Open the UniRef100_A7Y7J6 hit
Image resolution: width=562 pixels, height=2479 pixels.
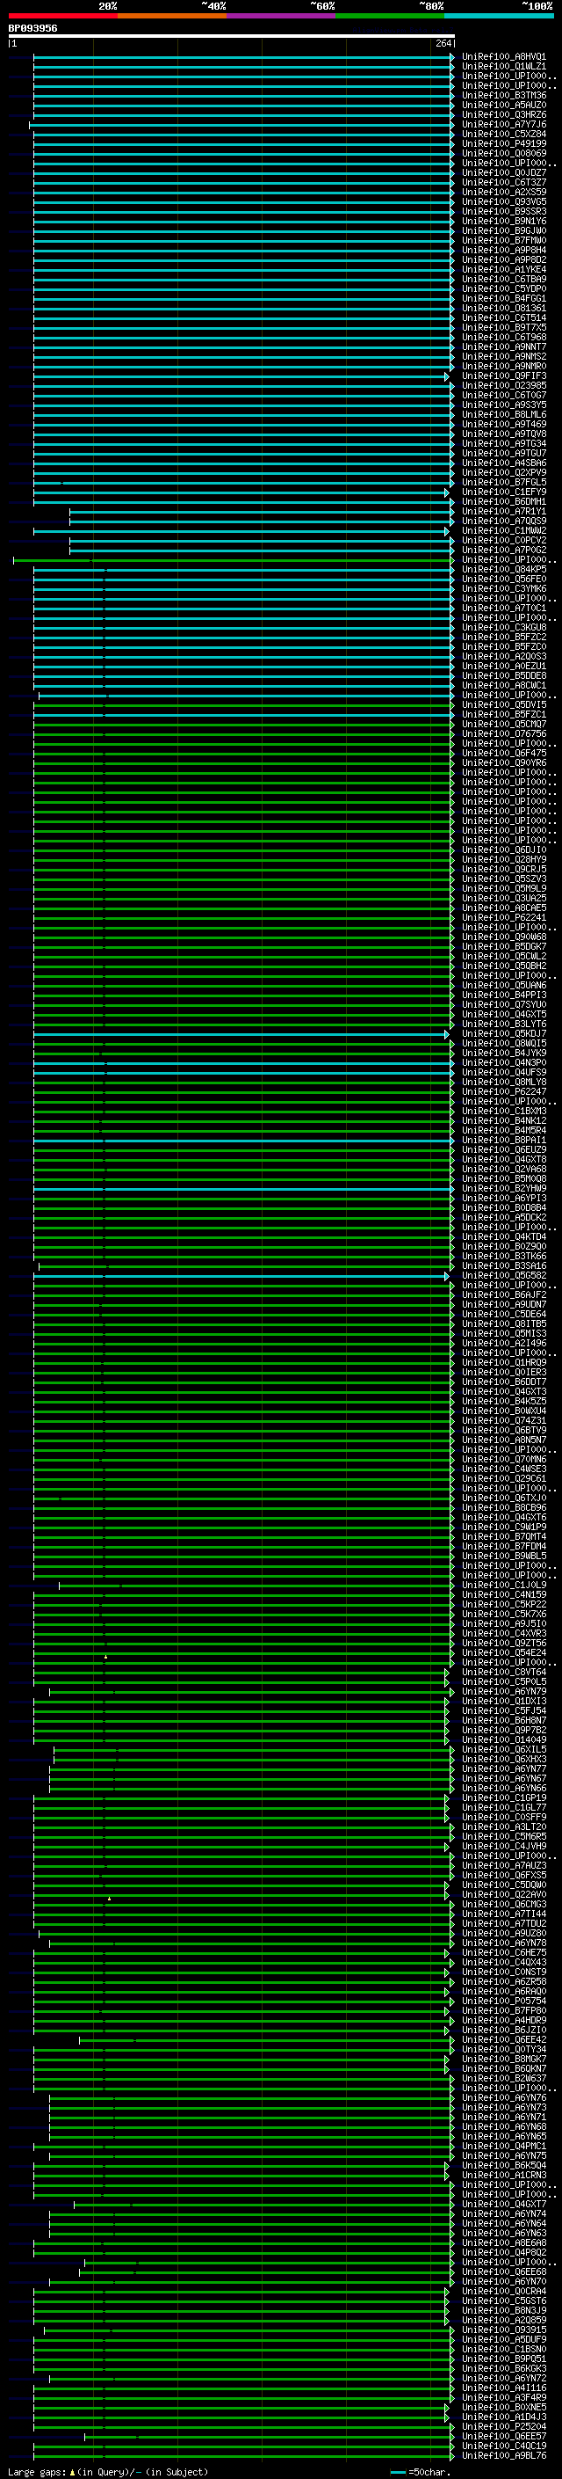coord(504,124)
